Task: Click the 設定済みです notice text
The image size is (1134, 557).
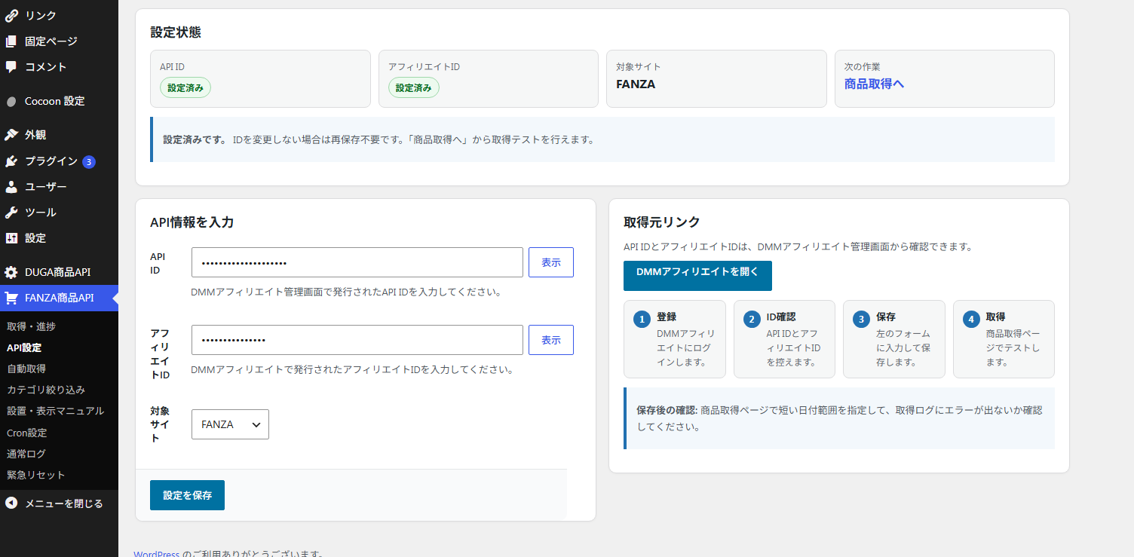Action: [379, 139]
